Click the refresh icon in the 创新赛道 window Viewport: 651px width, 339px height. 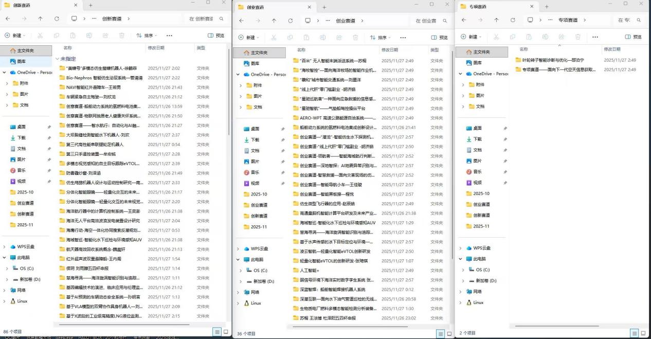click(57, 19)
